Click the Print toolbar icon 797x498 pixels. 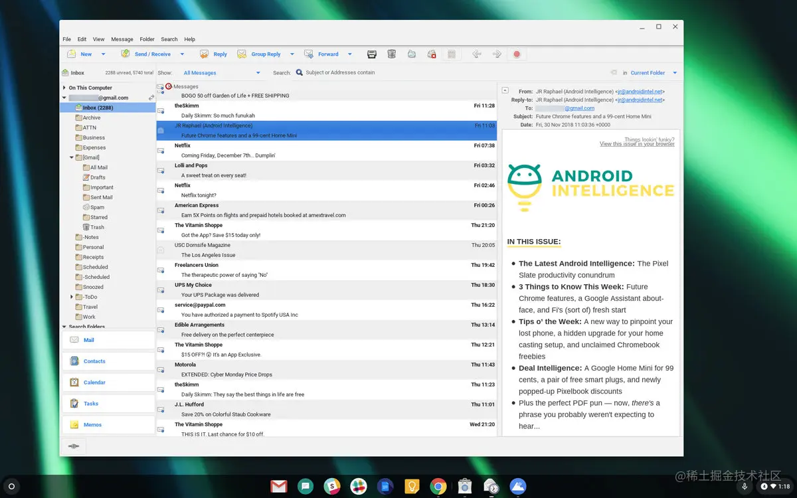(x=372, y=54)
